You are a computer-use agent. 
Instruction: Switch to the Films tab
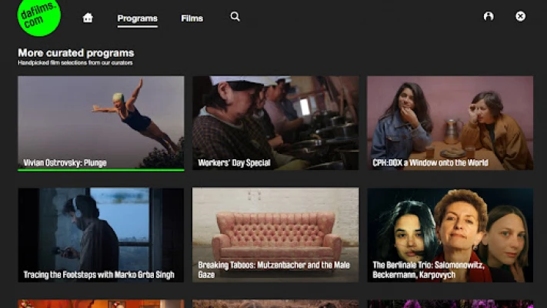pyautogui.click(x=192, y=18)
